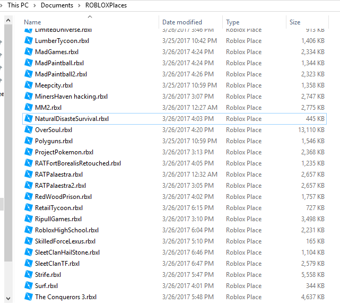The height and width of the screenshot is (305, 340).
Task: Select the file name MadGames.rbxl
Action: coord(57,52)
